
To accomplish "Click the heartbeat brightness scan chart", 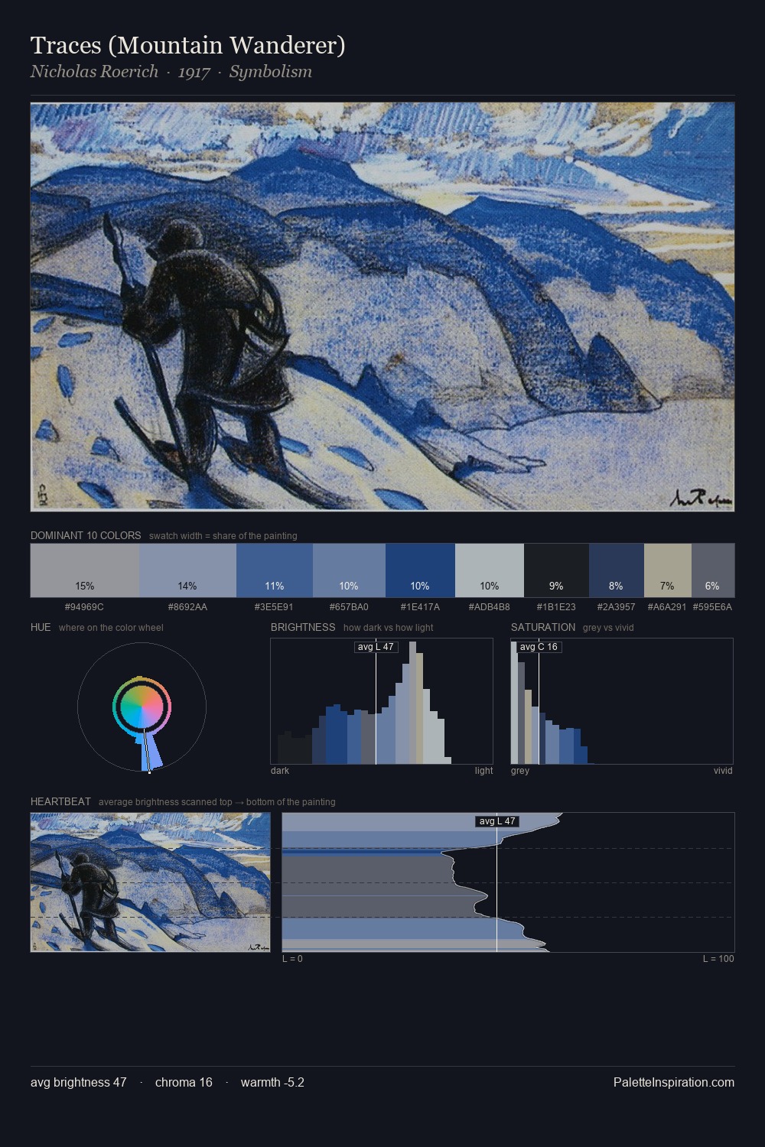I will click(508, 882).
